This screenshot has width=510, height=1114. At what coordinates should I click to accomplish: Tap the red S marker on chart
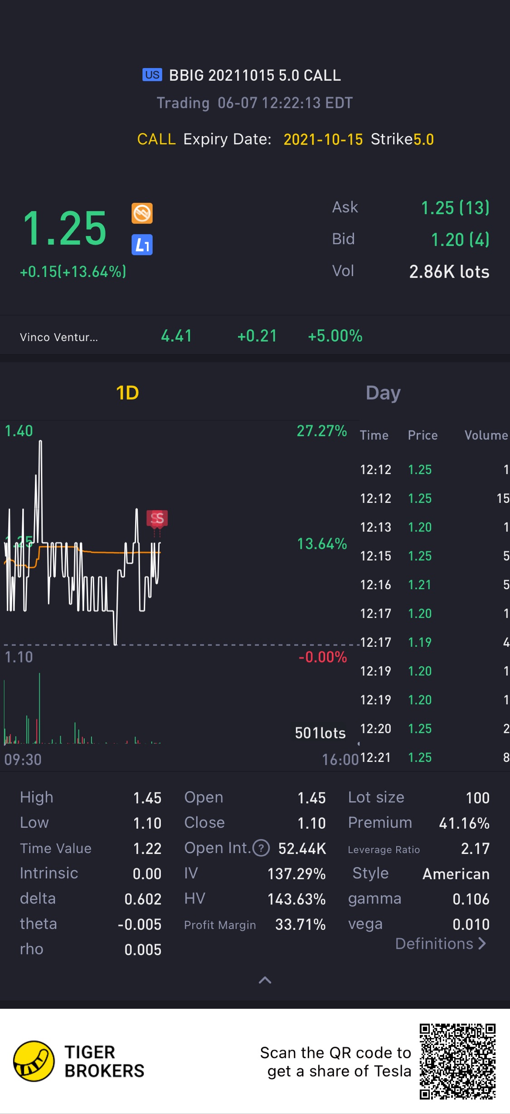click(x=157, y=518)
